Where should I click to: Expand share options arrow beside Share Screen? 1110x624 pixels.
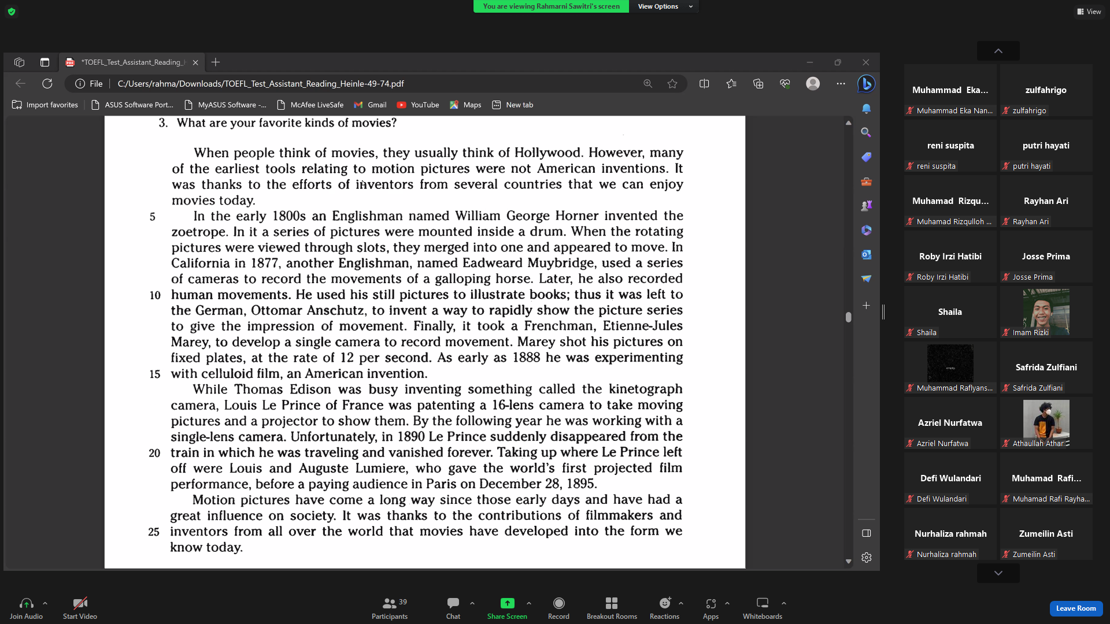click(529, 603)
